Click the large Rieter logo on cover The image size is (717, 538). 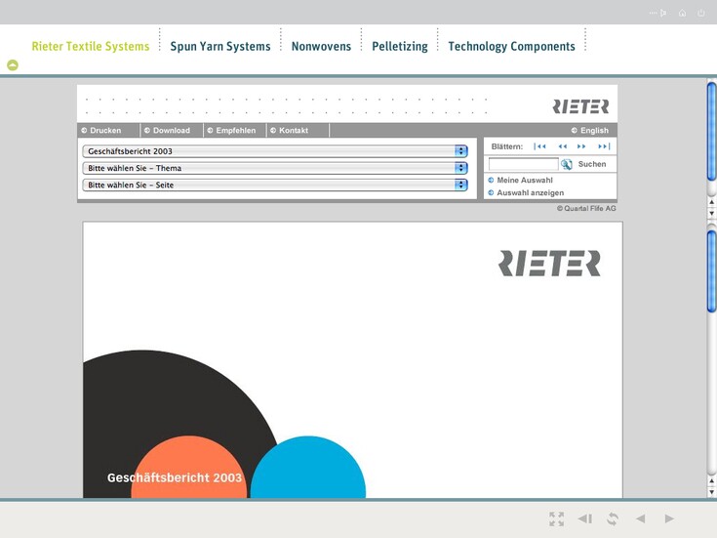549,264
